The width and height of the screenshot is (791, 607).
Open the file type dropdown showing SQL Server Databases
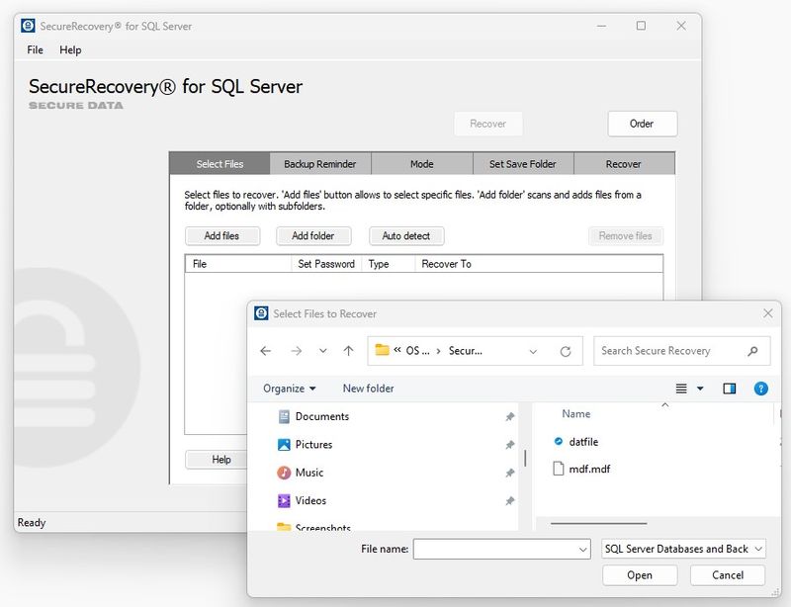coord(682,548)
